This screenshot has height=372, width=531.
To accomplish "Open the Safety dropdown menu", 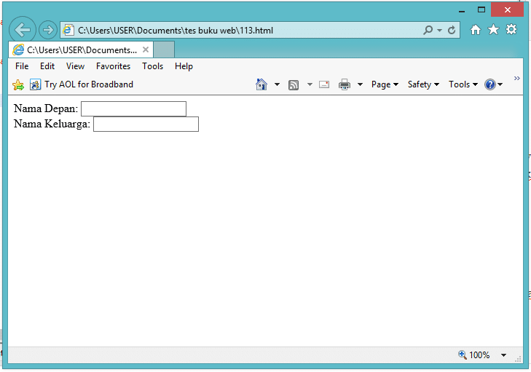I will (x=423, y=84).
